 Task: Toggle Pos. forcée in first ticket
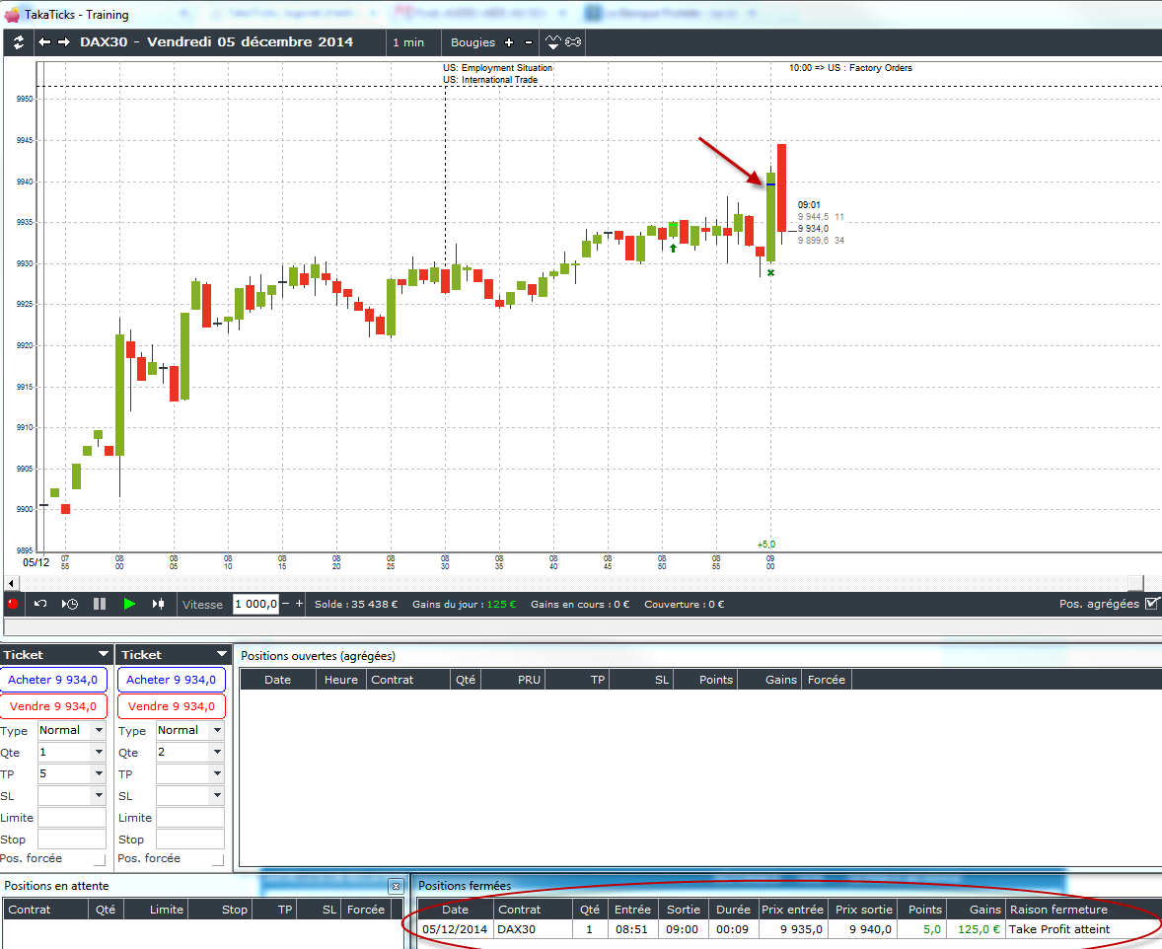click(x=100, y=859)
